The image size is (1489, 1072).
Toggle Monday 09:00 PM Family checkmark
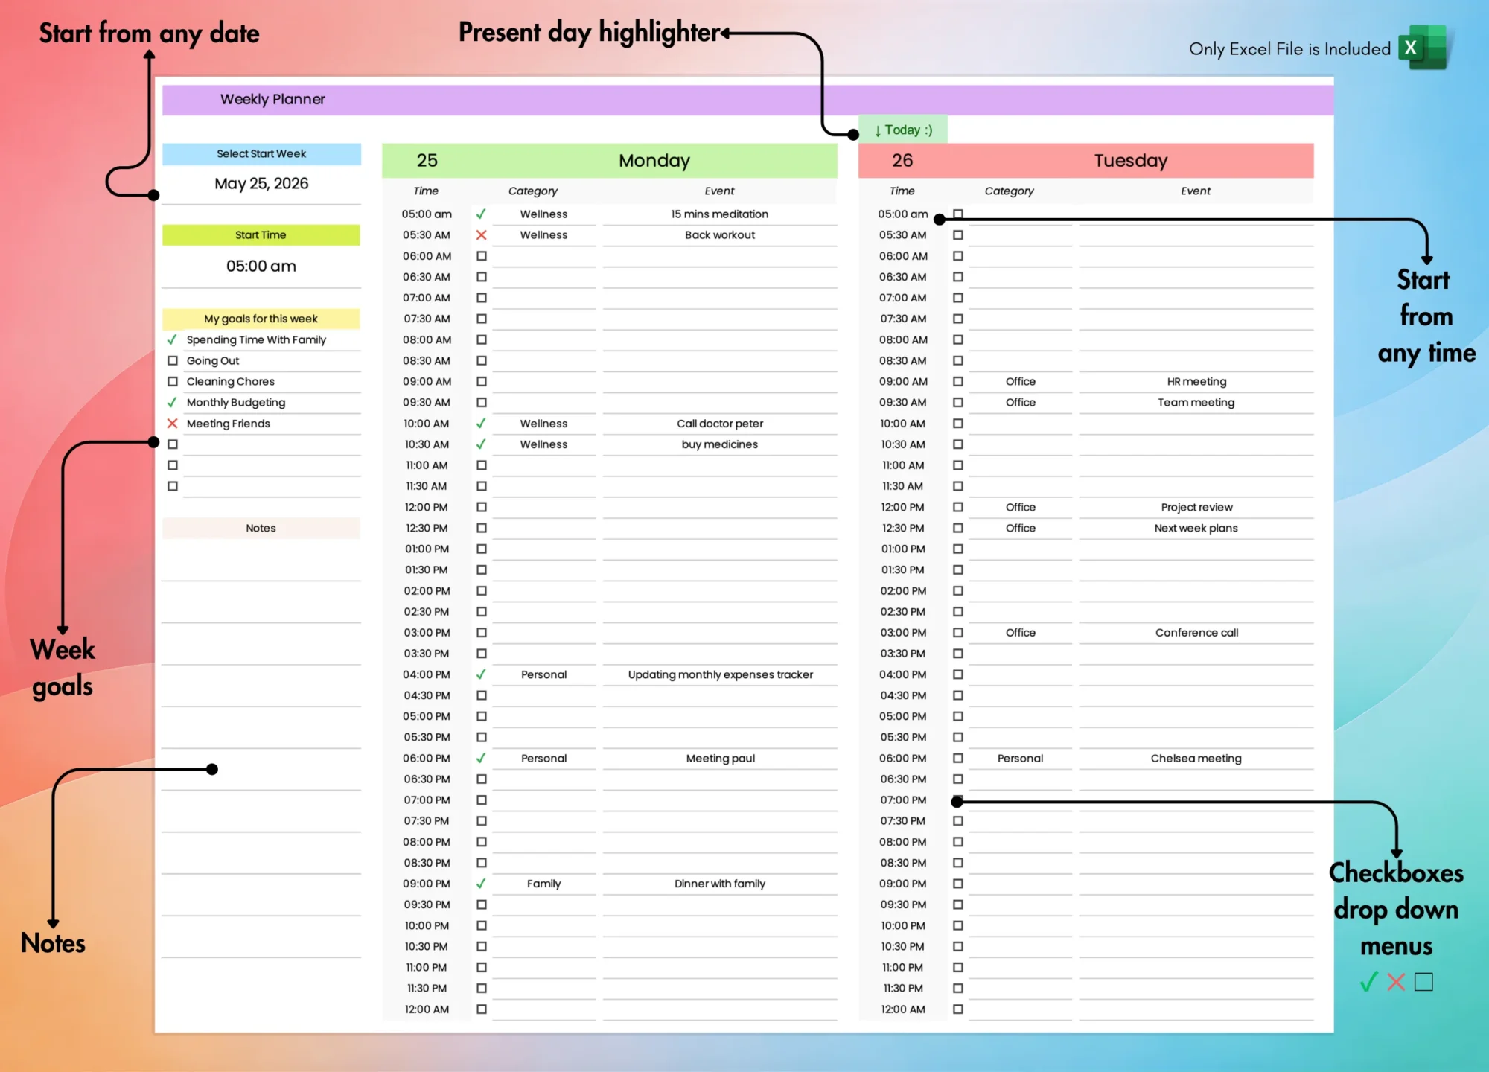point(481,884)
